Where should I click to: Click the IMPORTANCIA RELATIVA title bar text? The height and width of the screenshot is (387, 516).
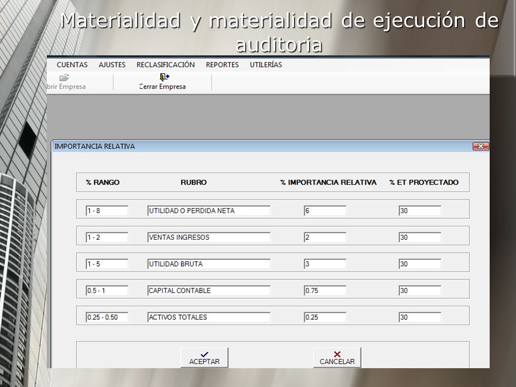point(95,146)
